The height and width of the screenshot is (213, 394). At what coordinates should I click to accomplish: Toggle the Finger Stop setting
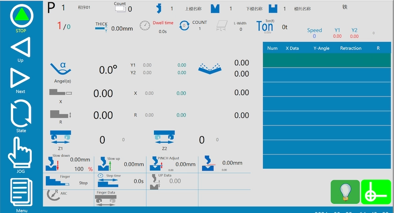point(83,183)
